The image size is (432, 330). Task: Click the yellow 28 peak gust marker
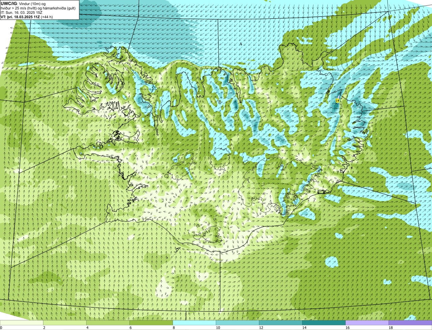click(x=337, y=101)
